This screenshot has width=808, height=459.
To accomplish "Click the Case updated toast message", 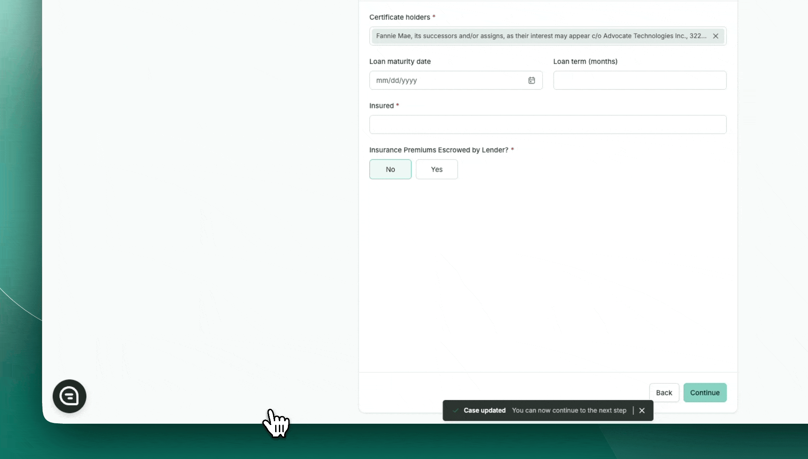I will (484, 411).
